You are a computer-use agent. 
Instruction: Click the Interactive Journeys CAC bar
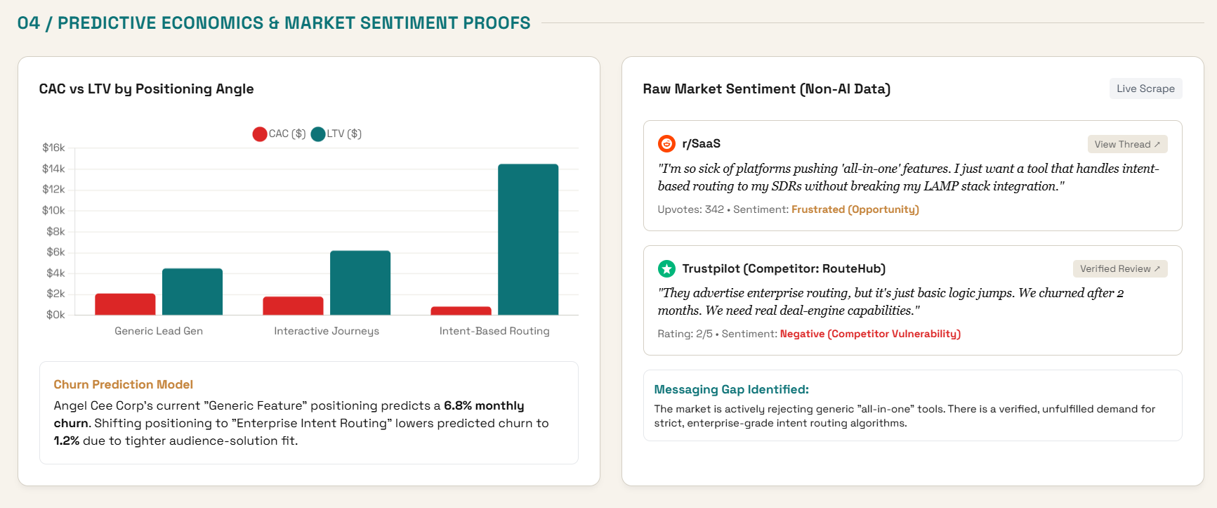click(293, 306)
